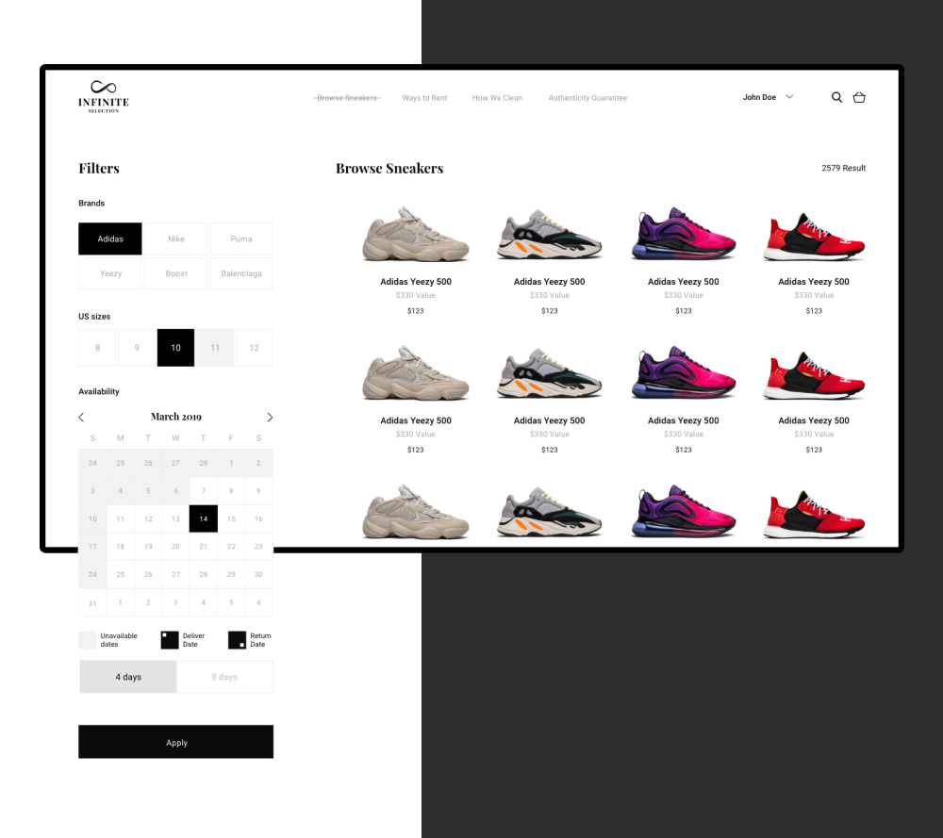The image size is (943, 838).
Task: Click the March 2019 month title
Action: (175, 417)
